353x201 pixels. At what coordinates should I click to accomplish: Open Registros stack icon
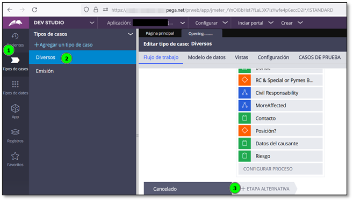pos(15,132)
